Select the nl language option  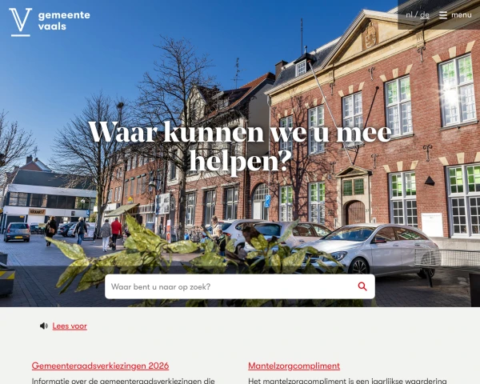[x=409, y=14]
